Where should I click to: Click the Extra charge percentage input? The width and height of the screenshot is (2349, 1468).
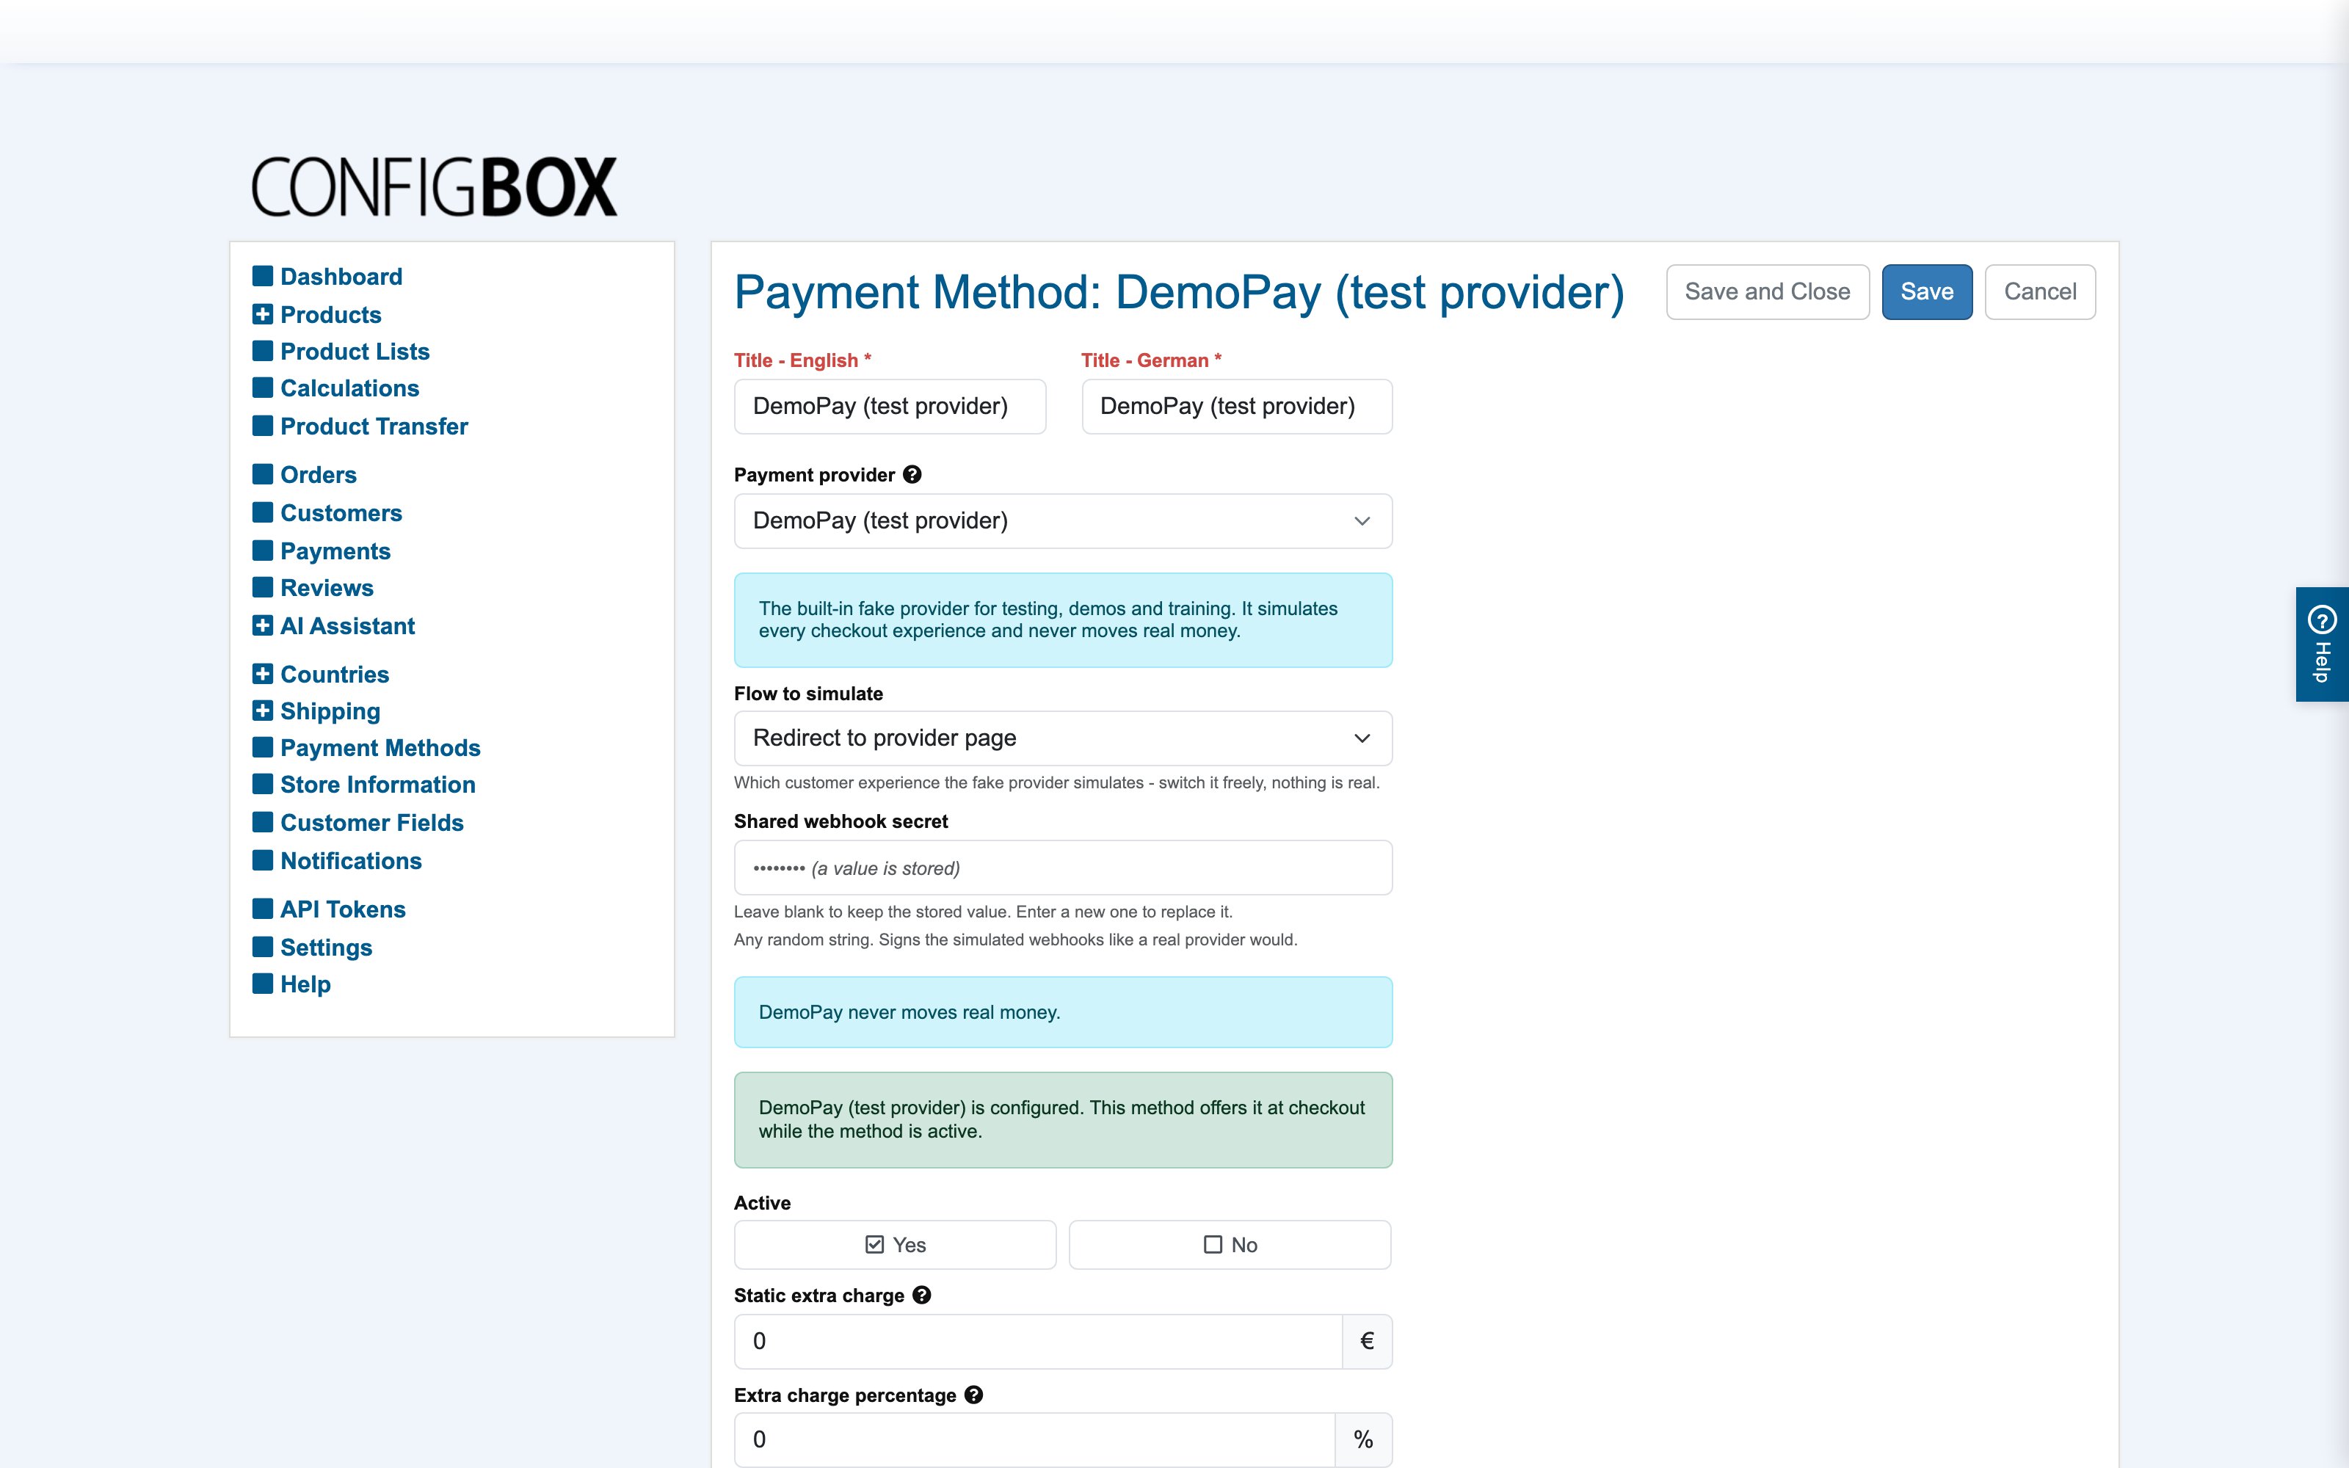pyautogui.click(x=1035, y=1440)
